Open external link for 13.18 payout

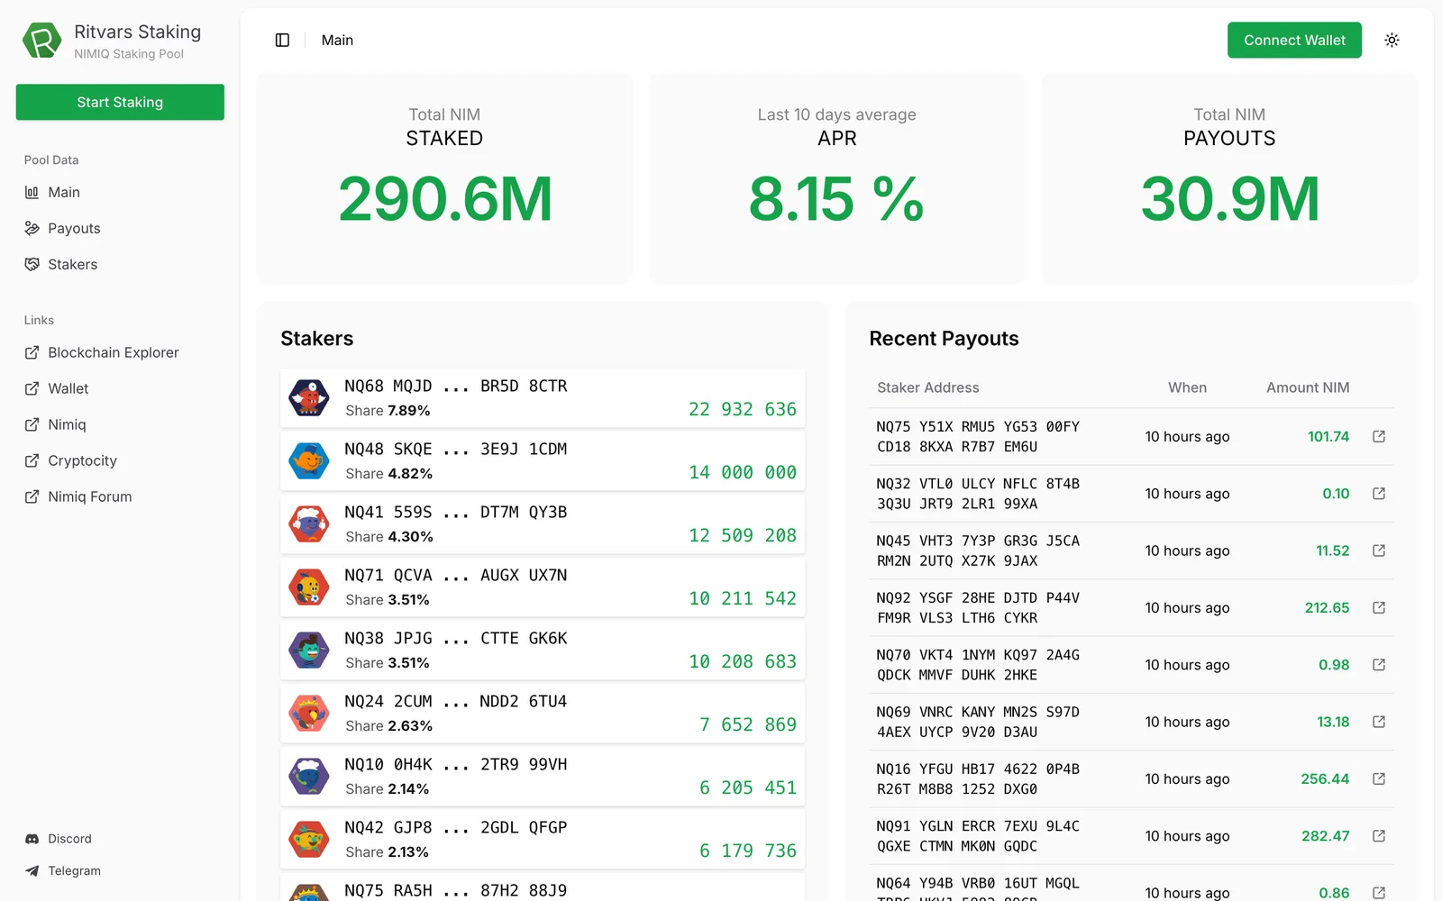[1378, 722]
